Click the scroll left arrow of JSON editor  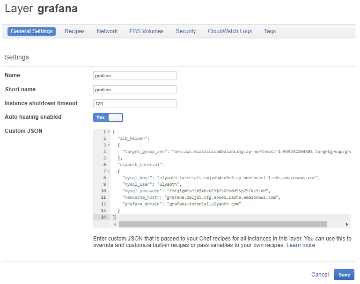[115, 225]
